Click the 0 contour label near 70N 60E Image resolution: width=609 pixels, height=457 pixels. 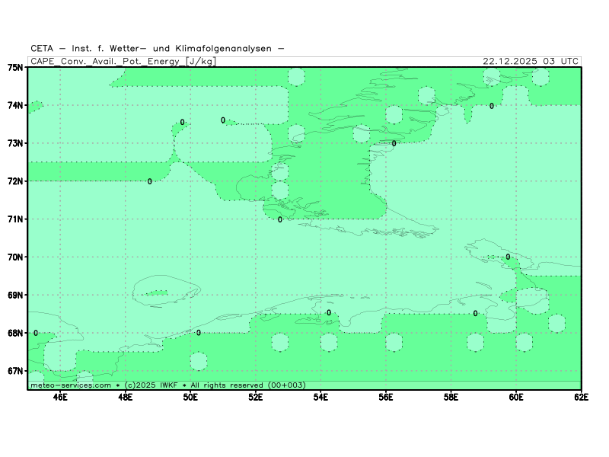508,257
